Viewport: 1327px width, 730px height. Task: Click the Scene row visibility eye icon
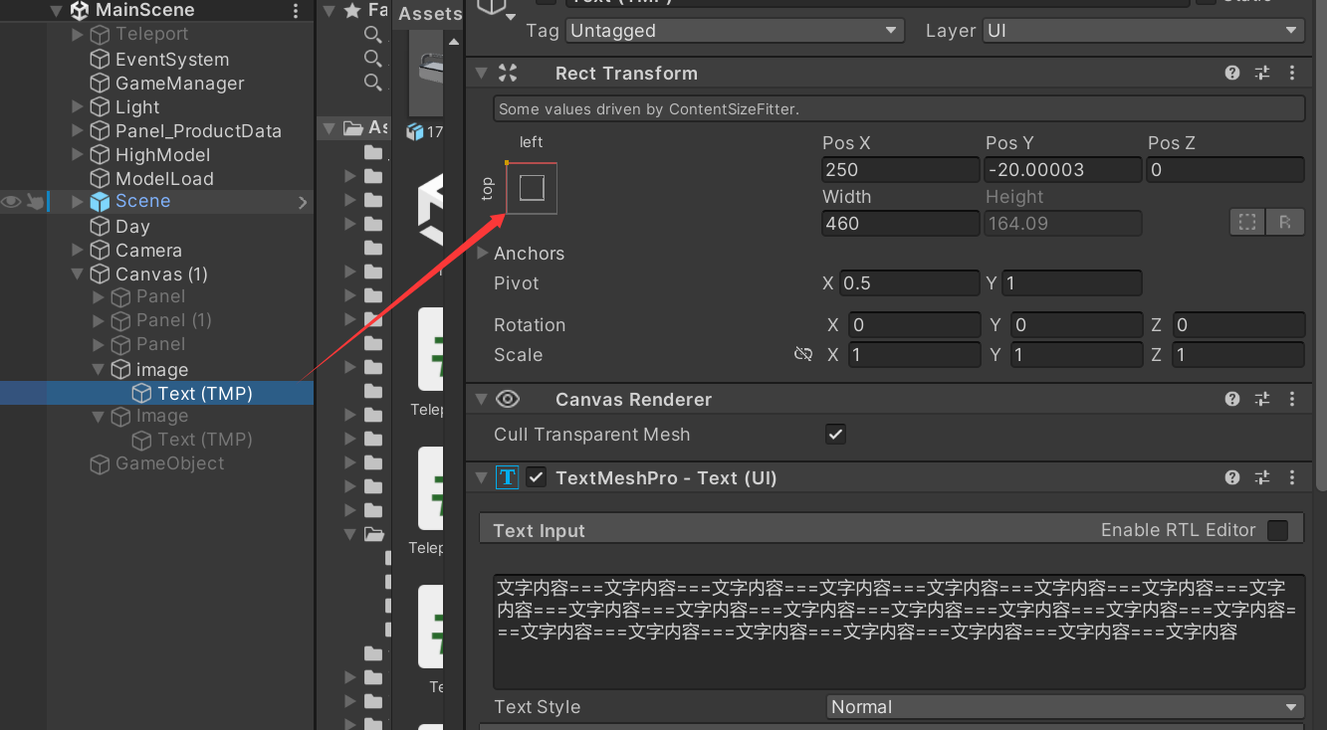pyautogui.click(x=11, y=202)
